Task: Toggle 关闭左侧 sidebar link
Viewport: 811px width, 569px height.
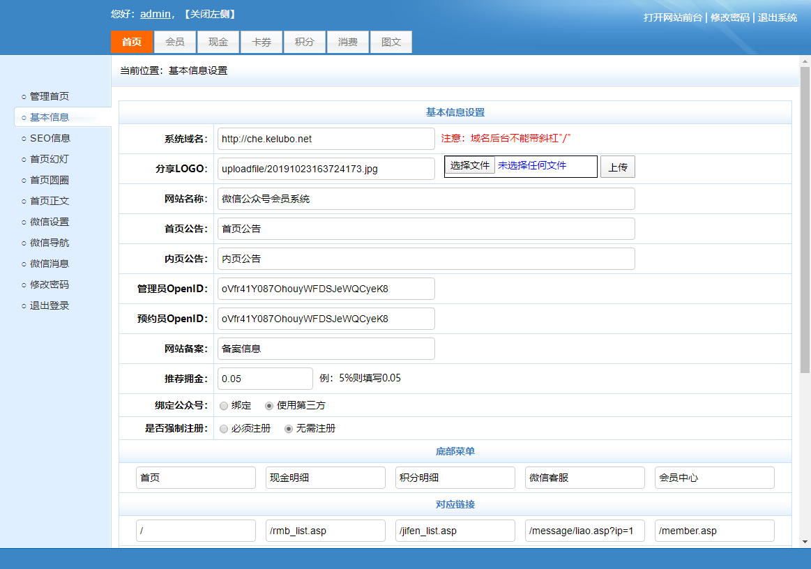Action: click(210, 14)
